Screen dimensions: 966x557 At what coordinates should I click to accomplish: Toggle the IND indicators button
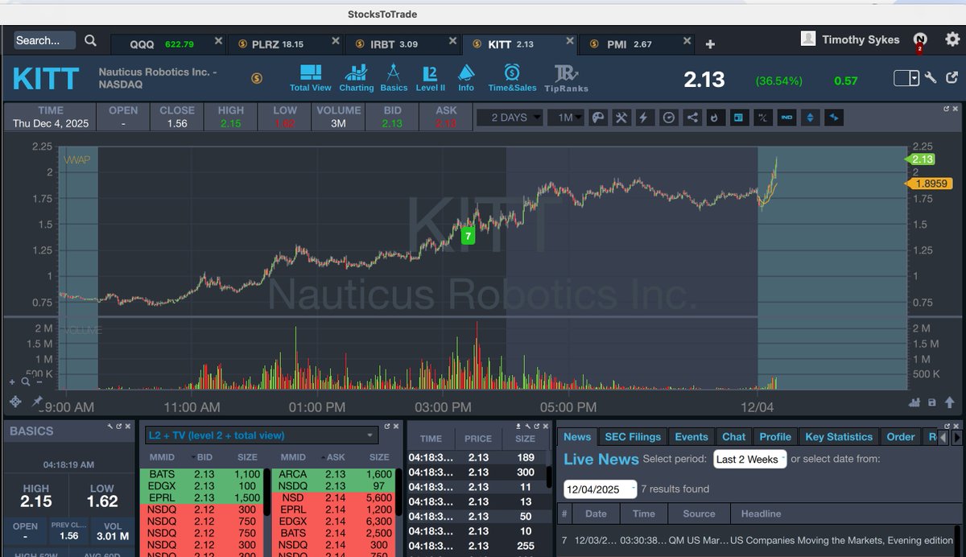[x=786, y=118]
